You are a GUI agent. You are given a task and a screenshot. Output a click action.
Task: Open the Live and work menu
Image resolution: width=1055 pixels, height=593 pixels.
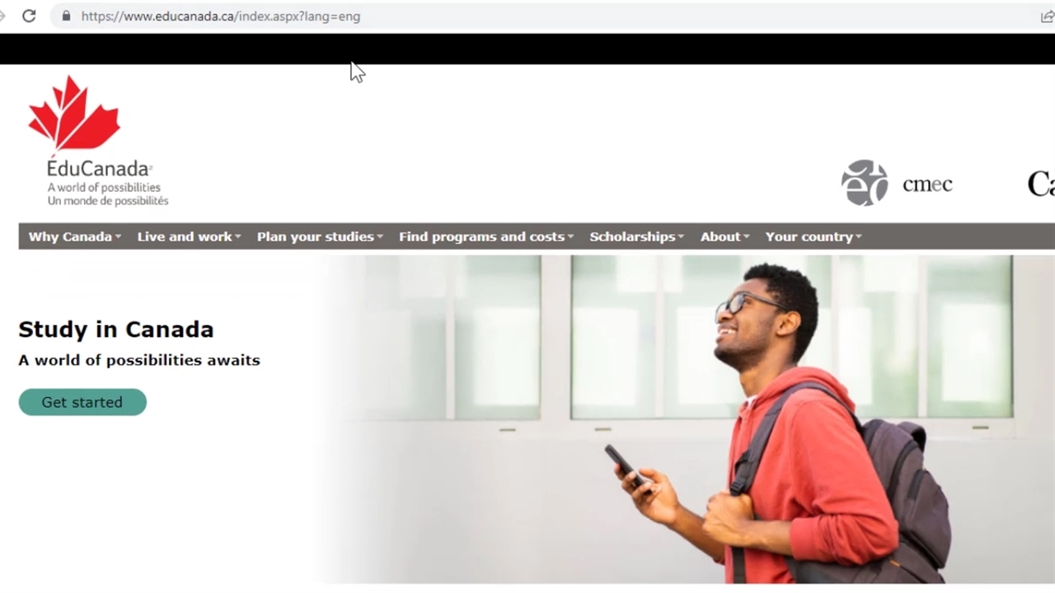coord(189,236)
